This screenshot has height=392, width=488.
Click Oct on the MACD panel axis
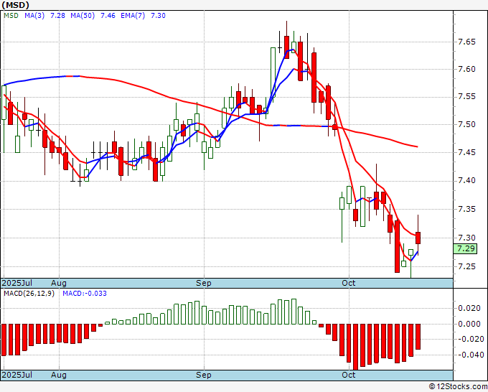click(348, 375)
